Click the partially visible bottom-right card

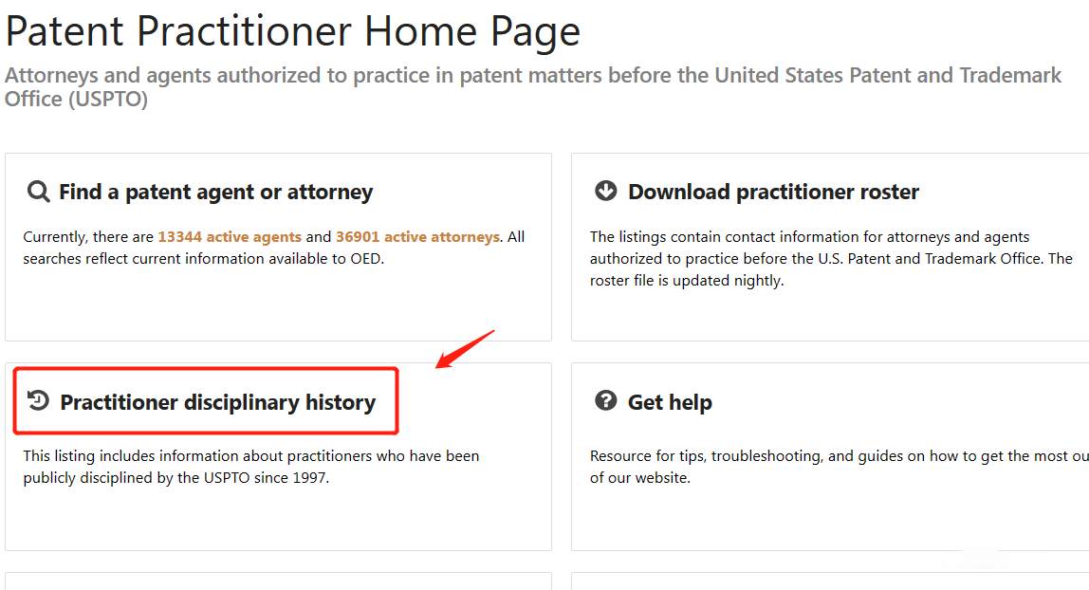830,581
